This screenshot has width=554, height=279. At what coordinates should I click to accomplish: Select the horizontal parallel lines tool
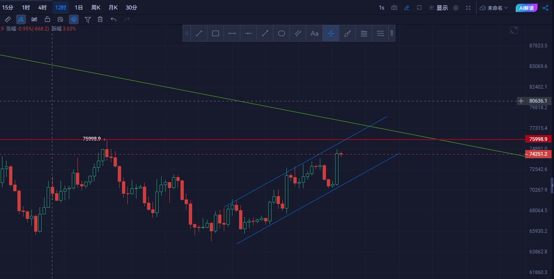click(x=381, y=34)
